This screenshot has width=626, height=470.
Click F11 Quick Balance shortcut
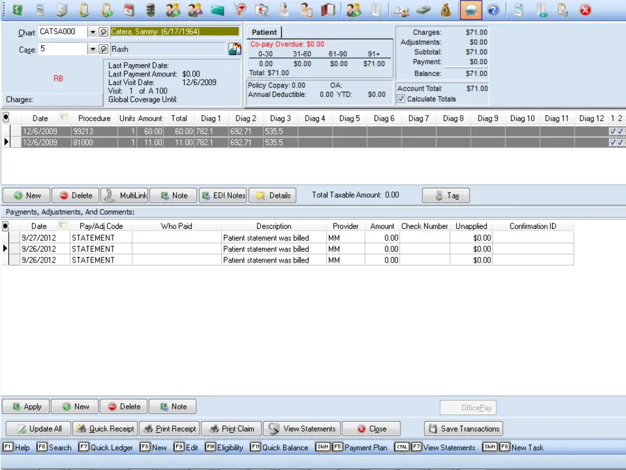[279, 447]
